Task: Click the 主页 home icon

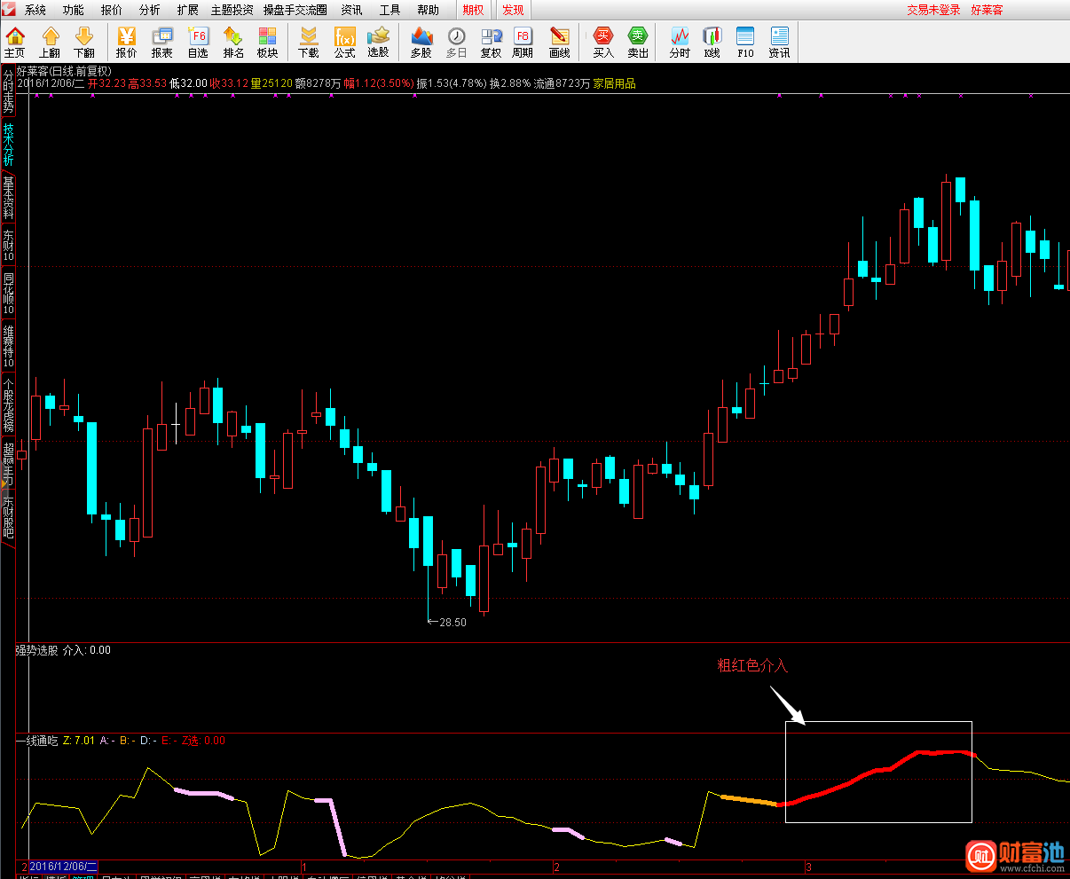Action: pos(15,42)
